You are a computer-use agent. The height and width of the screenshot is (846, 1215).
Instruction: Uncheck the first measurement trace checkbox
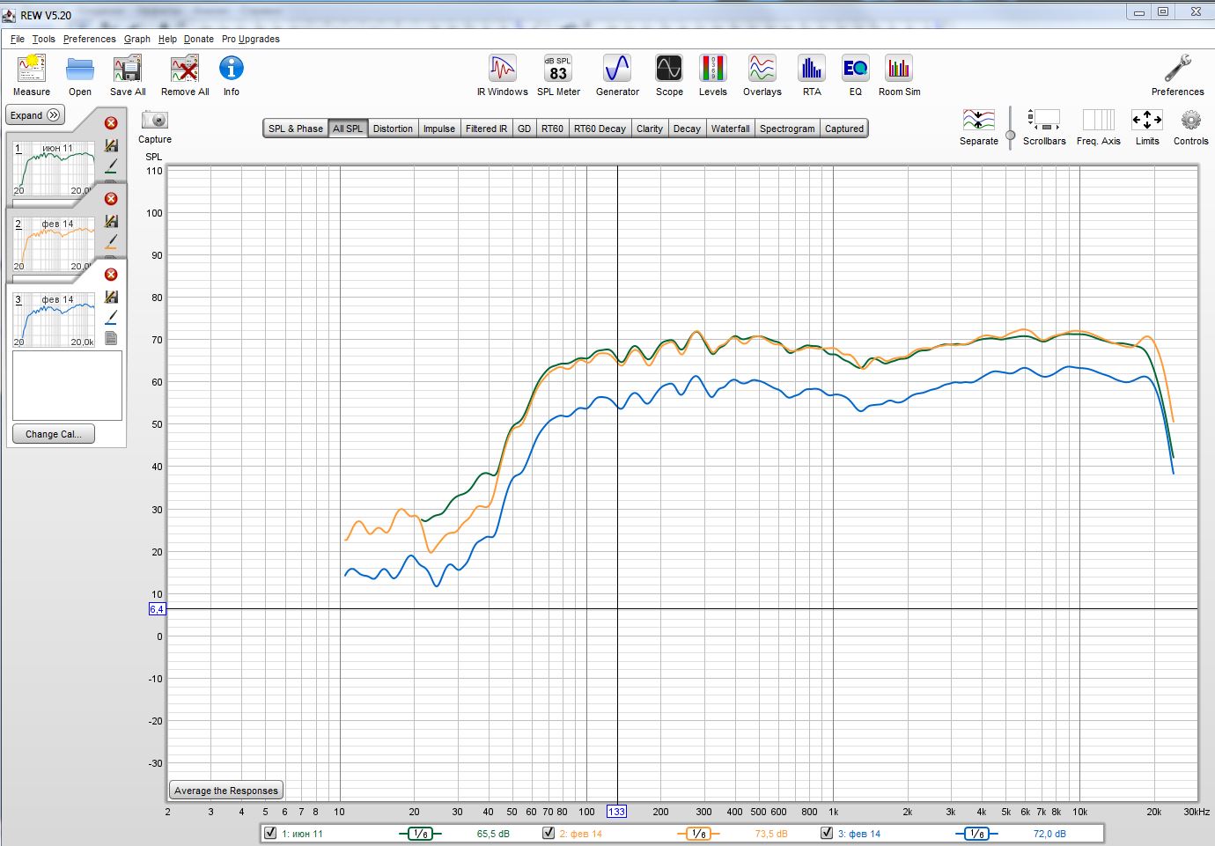pos(270,833)
